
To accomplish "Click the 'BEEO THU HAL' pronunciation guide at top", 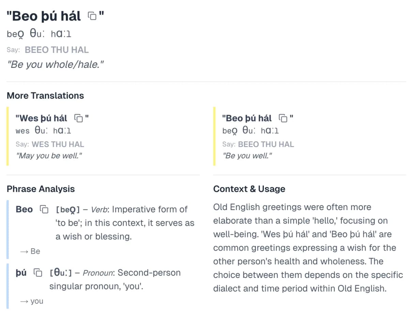I will click(x=57, y=50).
